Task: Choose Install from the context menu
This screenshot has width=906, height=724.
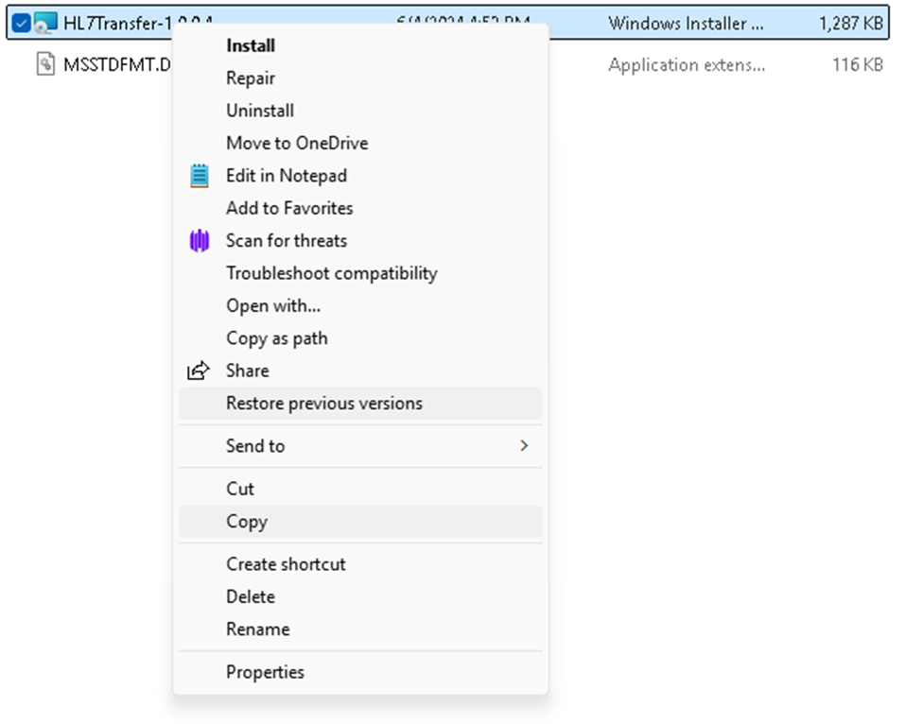Action: [251, 45]
